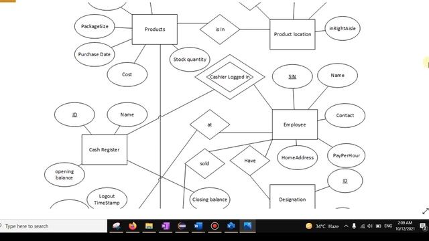Open Firefox from the taskbar
The image size is (429, 241).
point(133,226)
